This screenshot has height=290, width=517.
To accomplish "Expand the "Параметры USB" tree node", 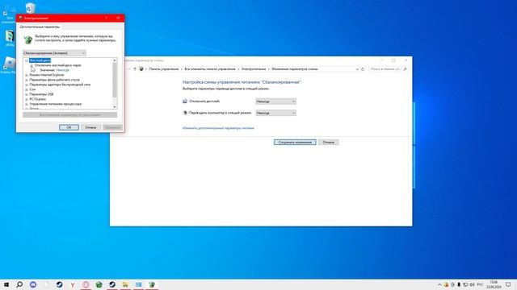I will click(x=27, y=94).
